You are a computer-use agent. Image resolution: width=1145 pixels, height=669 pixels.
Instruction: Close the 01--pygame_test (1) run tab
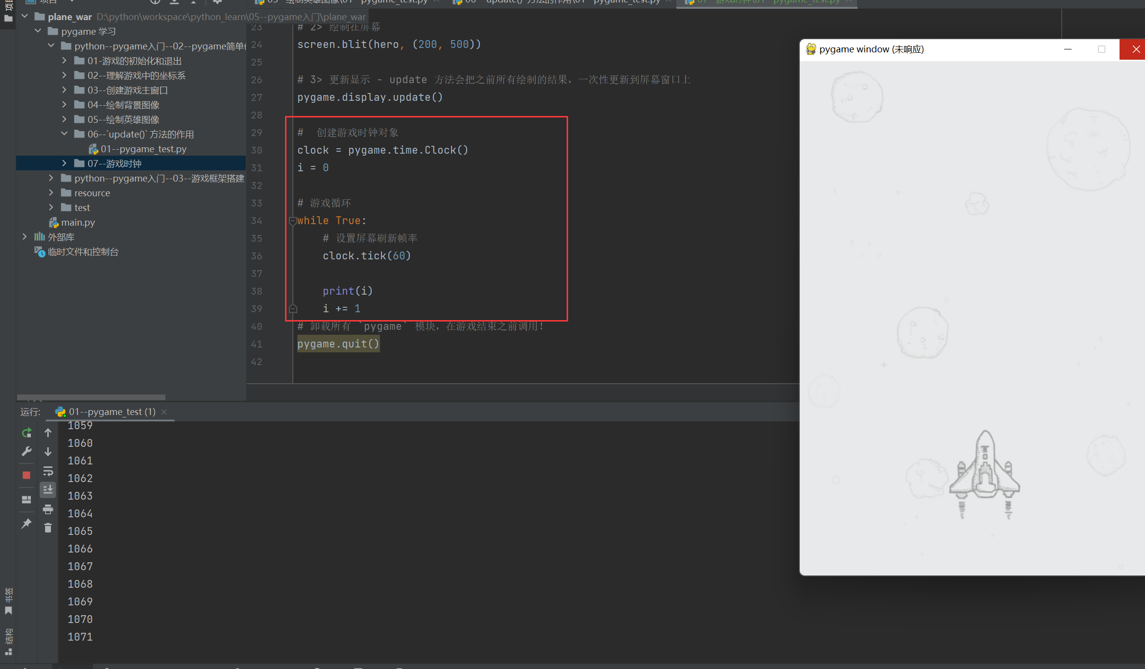[x=165, y=412]
